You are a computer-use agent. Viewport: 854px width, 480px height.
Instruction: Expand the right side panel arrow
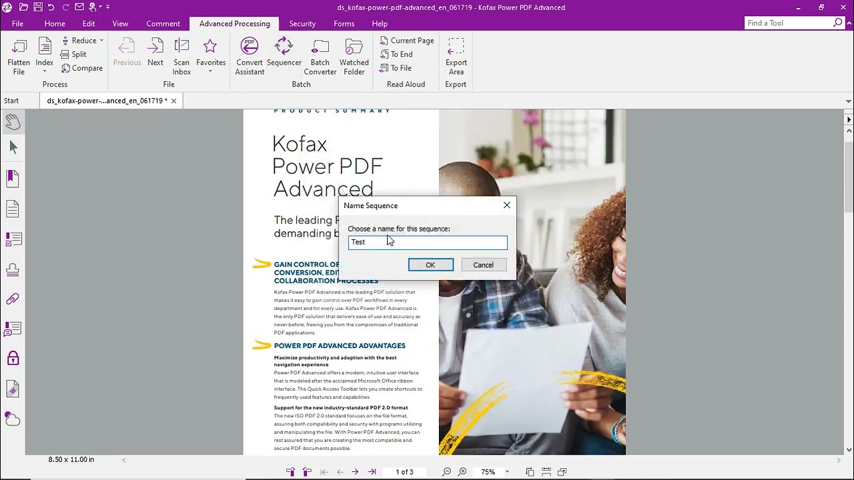pyautogui.click(x=849, y=120)
